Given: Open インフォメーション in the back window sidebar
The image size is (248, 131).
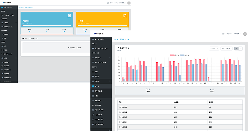Looking at the screenshot, I should point(9,15).
